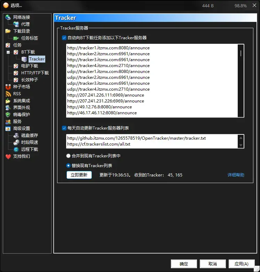The height and width of the screenshot is (272, 260).
Task: Click the clipboard icon beside 任务
Action: click(8, 45)
